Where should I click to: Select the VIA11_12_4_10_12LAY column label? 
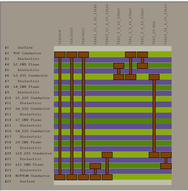click(x=95, y=25)
